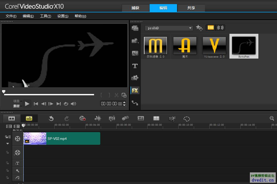Set mark-out with right bracket
The image size is (277, 184).
tap(109, 95)
